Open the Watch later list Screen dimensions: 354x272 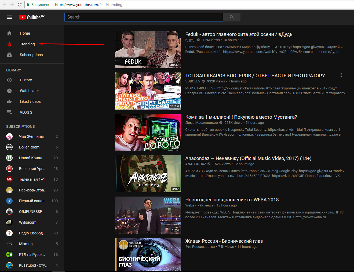click(x=32, y=91)
